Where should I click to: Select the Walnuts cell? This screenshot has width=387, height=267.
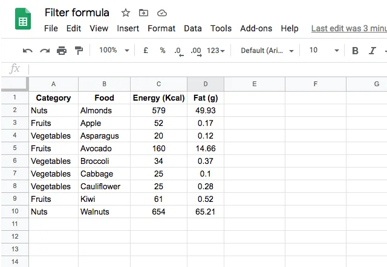click(105, 212)
